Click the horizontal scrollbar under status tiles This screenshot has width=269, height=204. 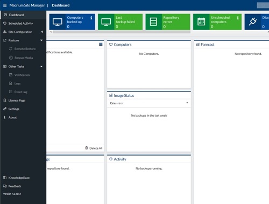[122, 32]
